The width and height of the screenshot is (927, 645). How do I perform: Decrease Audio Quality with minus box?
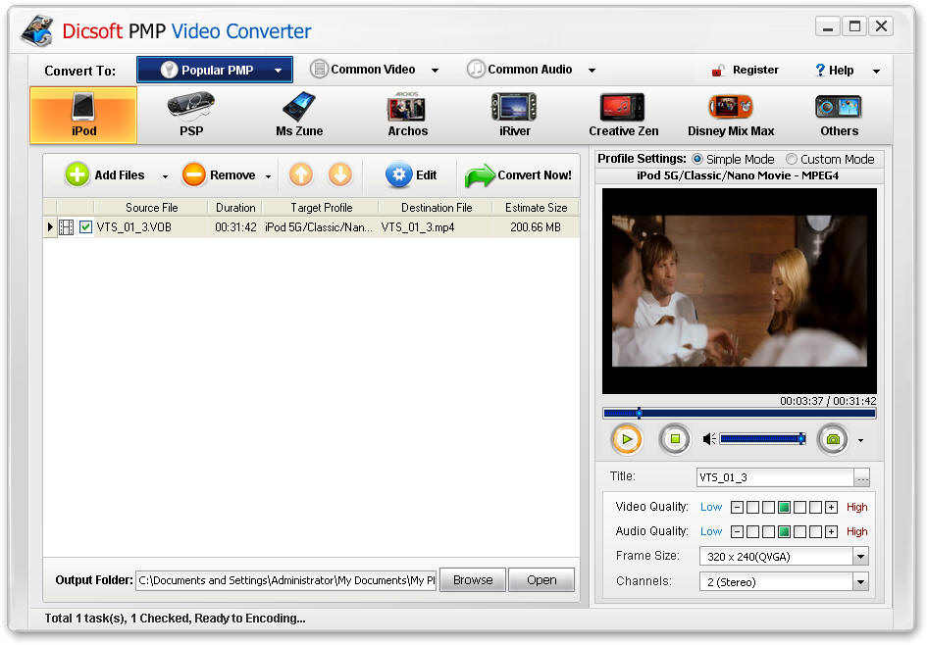pos(737,531)
